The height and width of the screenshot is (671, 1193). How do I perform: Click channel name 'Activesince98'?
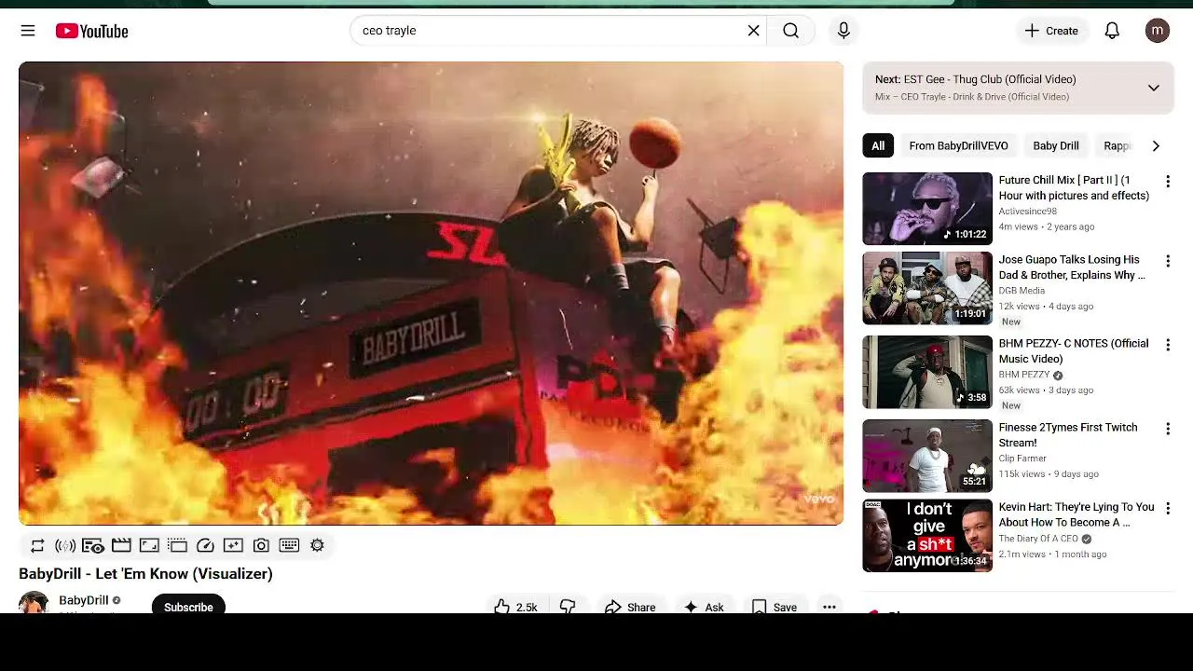tap(1027, 212)
